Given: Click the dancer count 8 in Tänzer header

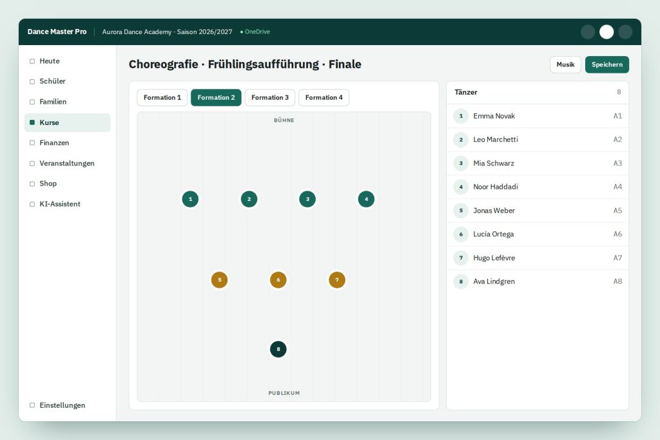Looking at the screenshot, I should tap(619, 92).
